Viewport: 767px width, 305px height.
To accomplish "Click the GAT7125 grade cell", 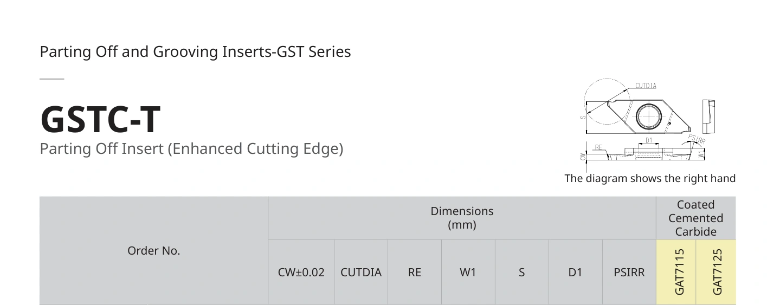I will (x=716, y=272).
